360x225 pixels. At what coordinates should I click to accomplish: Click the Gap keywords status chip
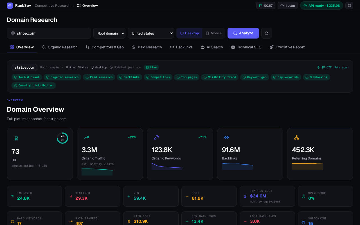point(286,77)
